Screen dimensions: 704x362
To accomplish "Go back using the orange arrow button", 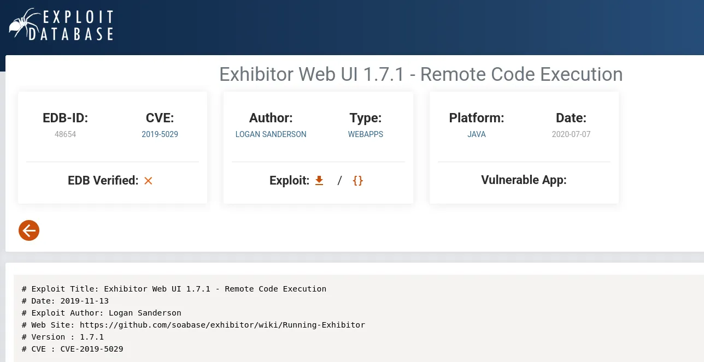I will tap(29, 230).
